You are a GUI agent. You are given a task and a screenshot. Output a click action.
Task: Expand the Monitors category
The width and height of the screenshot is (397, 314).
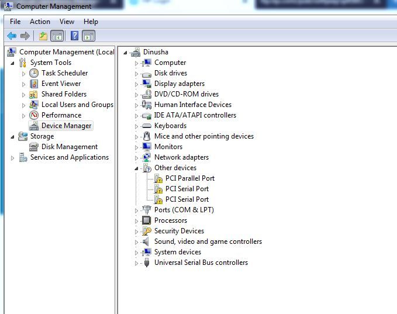point(136,147)
